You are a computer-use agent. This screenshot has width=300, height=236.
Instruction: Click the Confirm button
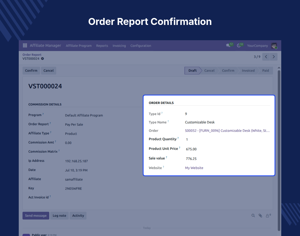coord(31,71)
